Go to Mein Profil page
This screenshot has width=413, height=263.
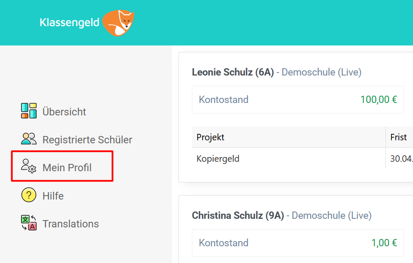(67, 168)
